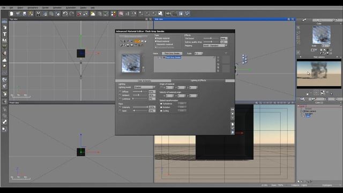Click the document icon below OK in editor
Screen dimensions: 343x193
(232, 124)
